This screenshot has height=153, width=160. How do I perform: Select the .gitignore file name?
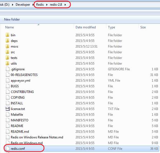point(18,69)
